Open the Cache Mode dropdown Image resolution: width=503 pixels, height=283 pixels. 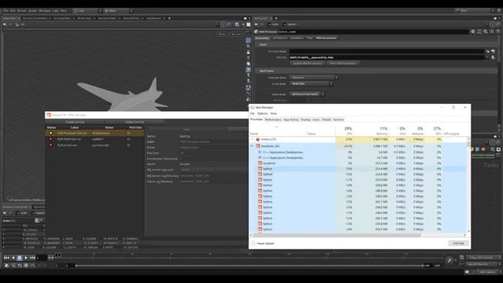(x=310, y=84)
